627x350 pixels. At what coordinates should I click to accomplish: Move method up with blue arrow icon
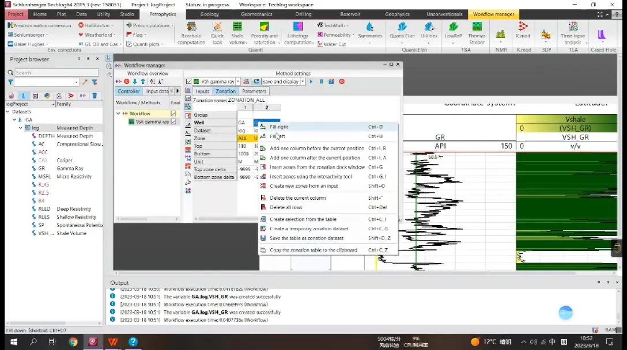143,82
